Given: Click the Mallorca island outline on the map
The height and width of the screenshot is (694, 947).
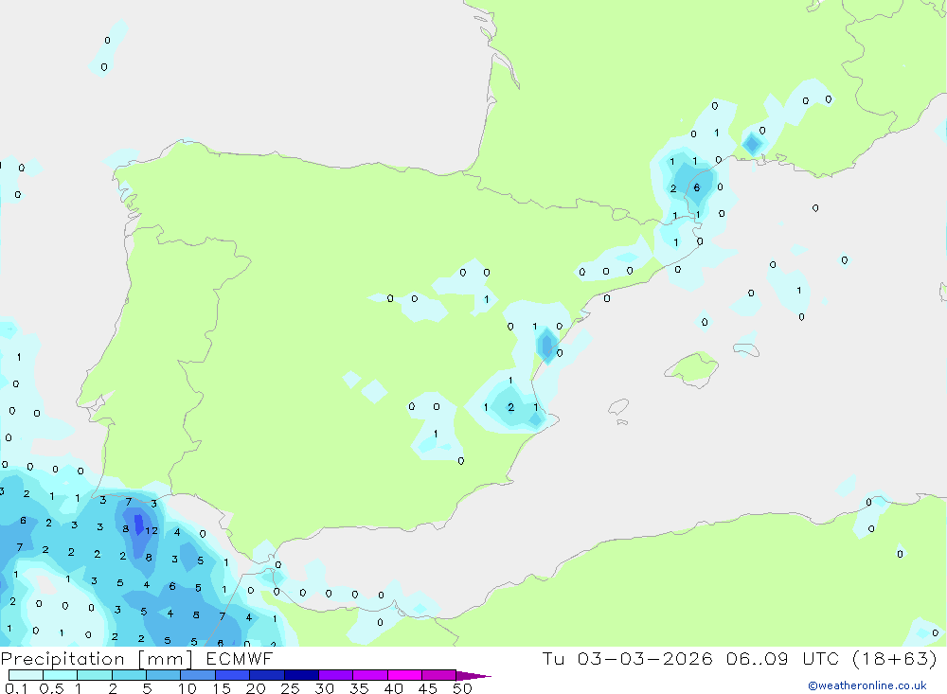Looking at the screenshot, I should click(691, 369).
